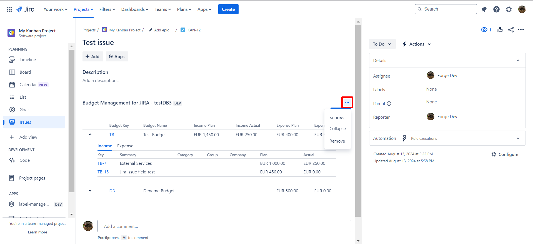Open the Actions dropdown
The height and width of the screenshot is (244, 533).
[x=417, y=44]
